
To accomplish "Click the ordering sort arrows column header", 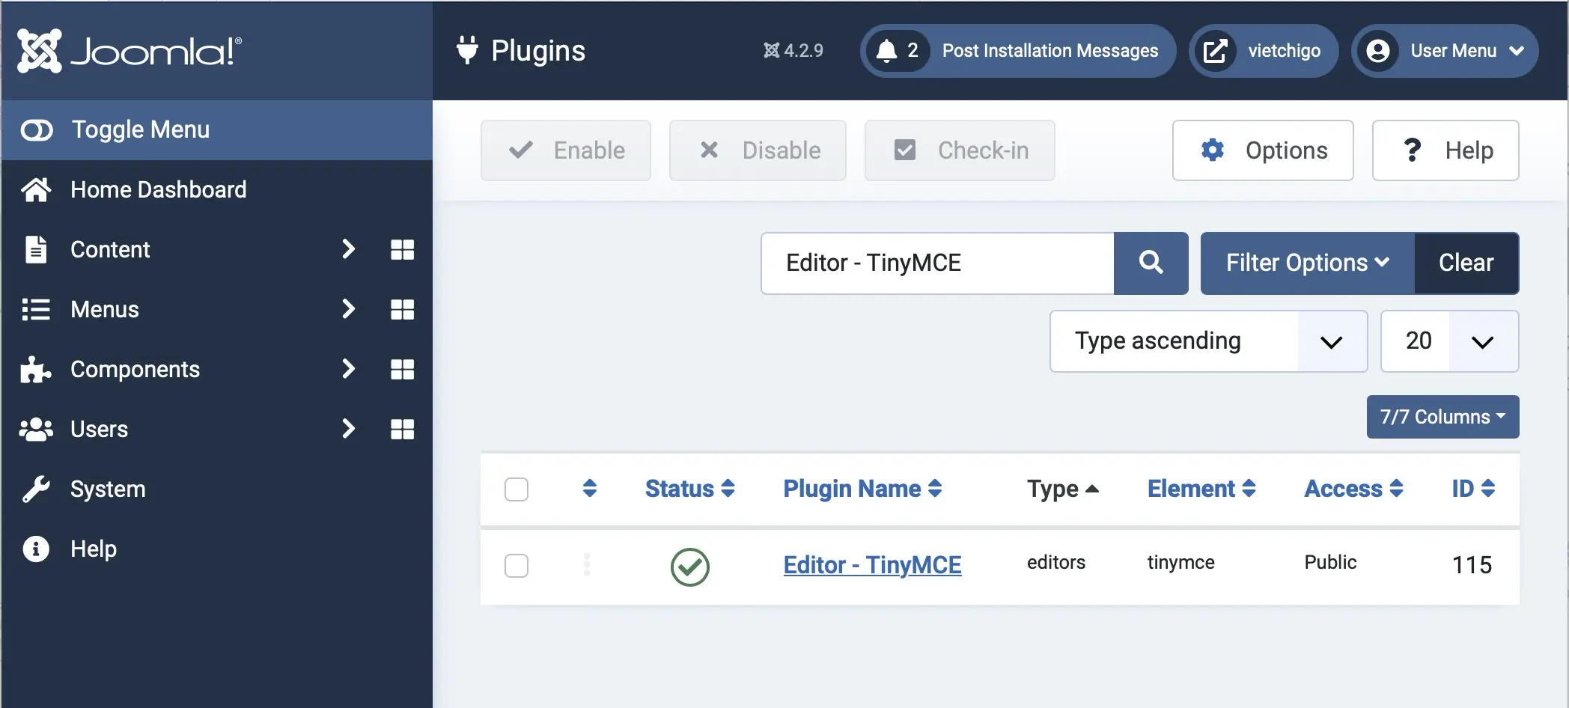I will point(589,489).
